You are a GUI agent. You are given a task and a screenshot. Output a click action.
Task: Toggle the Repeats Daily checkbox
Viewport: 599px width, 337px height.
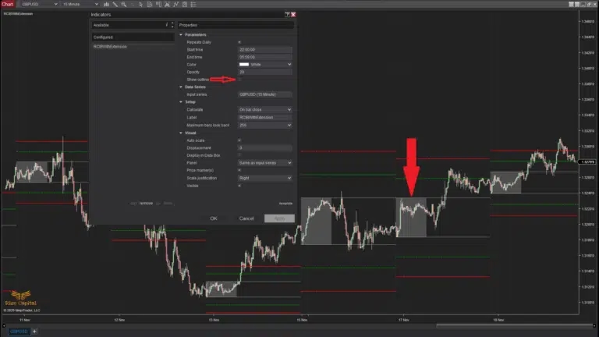(239, 42)
